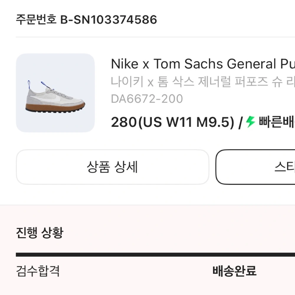Tap the size 280 (US W11 M9.5) text
Screen dimensions: 295x295
coord(173,122)
